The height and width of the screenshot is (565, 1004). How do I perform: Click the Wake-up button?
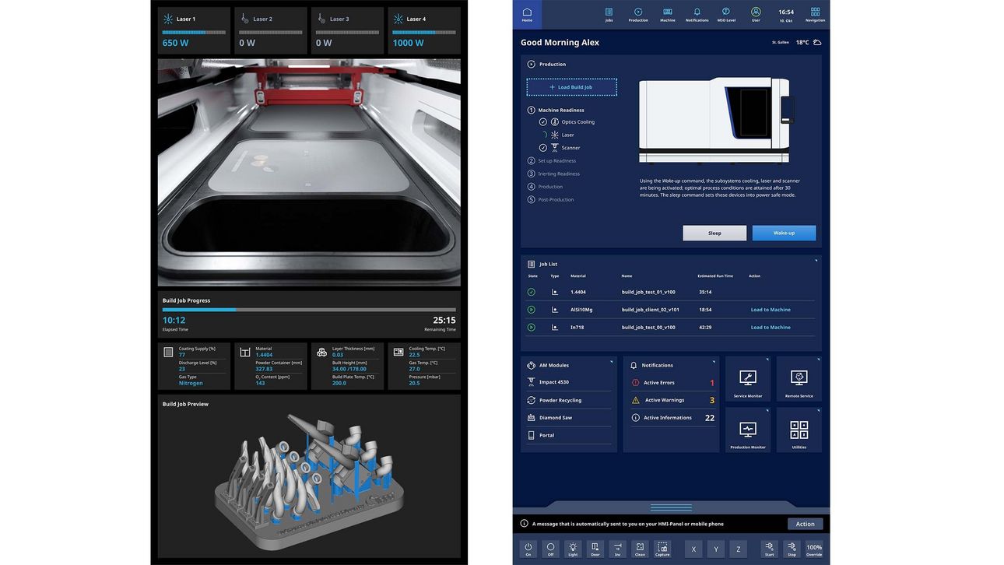click(784, 233)
